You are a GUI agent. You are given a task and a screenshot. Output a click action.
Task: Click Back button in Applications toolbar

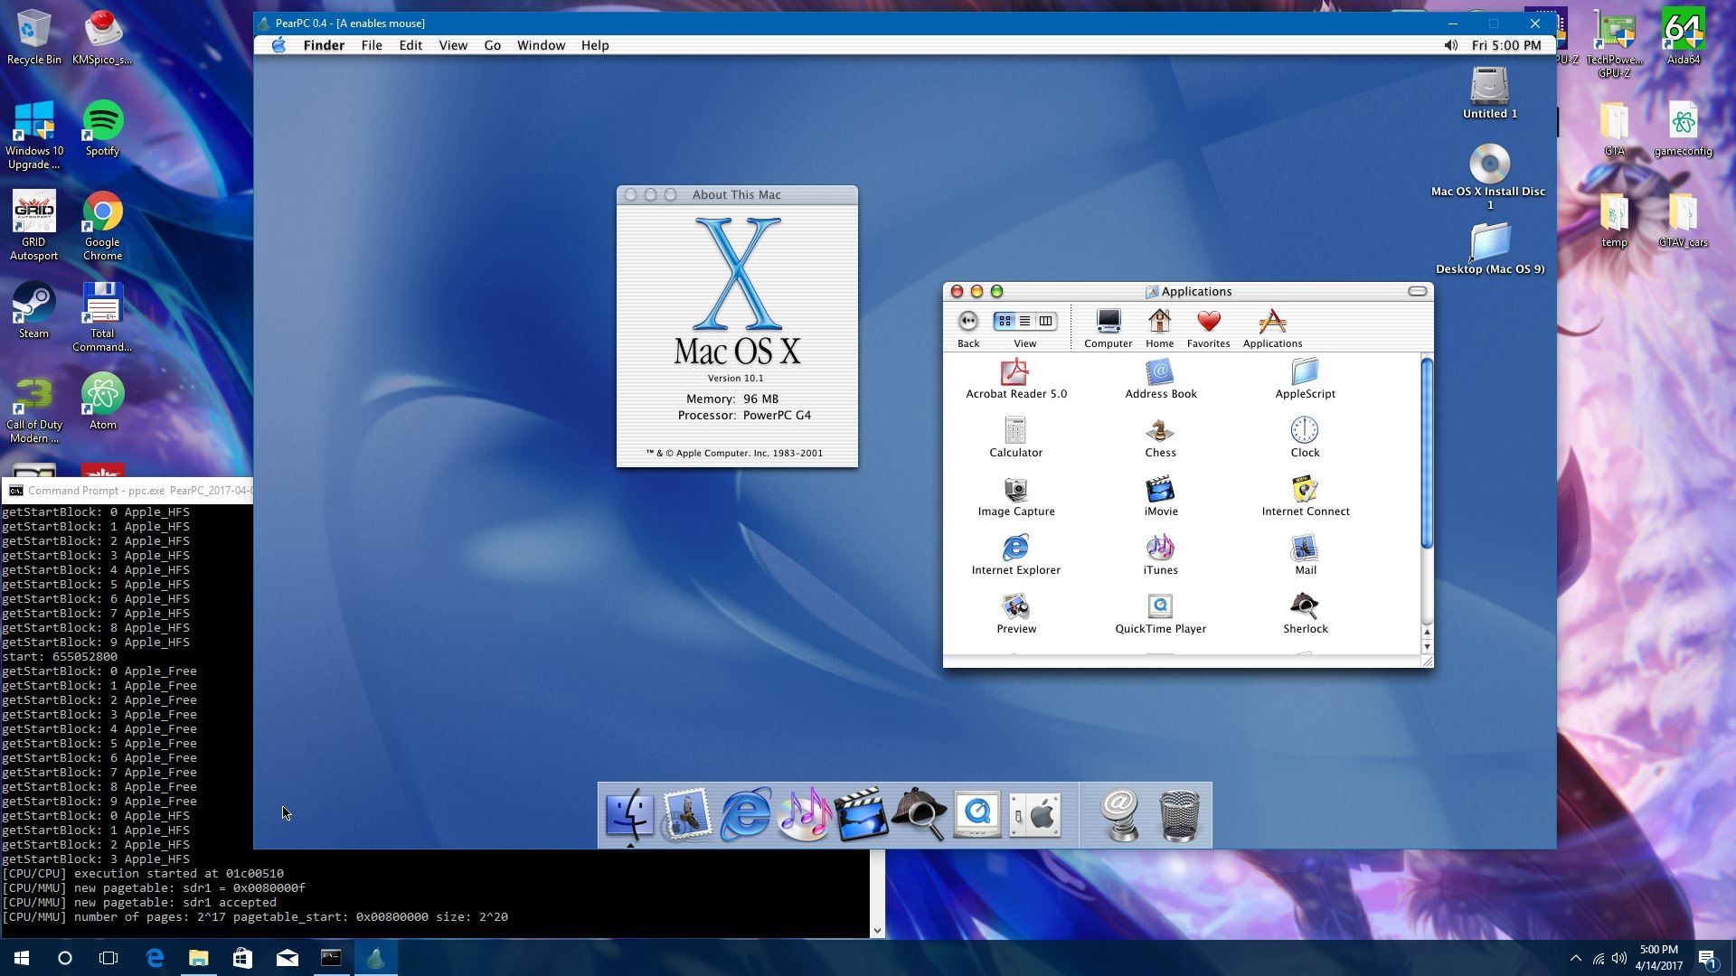point(968,328)
